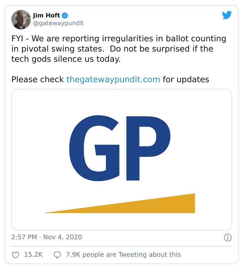
Task: Open the GP logo image card
Action: click(122, 159)
